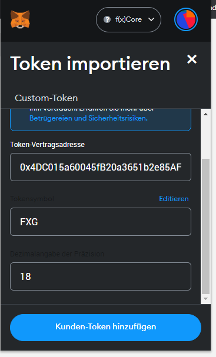Click the MetaMask fox logo
Viewport: 216px width, 357px height.
coord(20,19)
